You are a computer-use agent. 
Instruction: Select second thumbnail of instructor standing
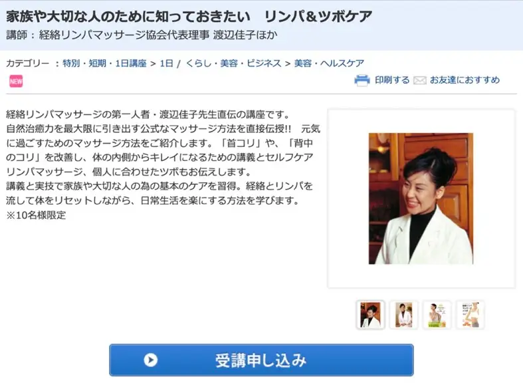click(403, 315)
